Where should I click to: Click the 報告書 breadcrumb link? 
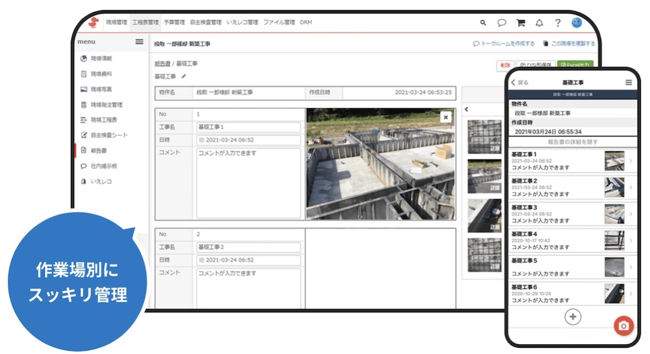tap(162, 64)
